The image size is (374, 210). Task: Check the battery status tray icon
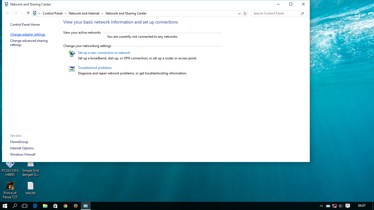[328, 206]
